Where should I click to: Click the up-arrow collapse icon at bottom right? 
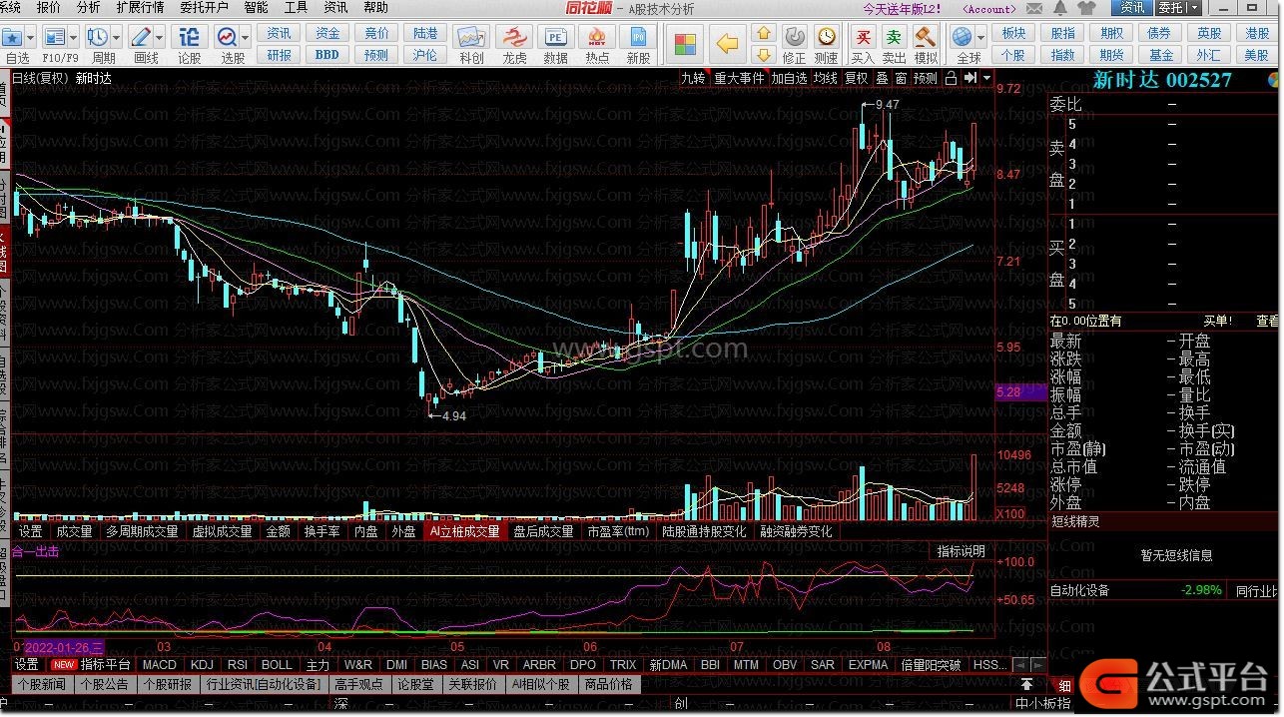point(1026,684)
